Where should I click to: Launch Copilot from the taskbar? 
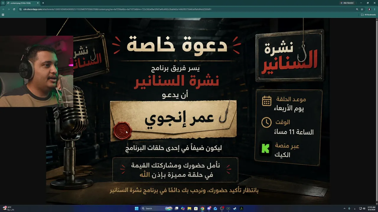pos(183,208)
